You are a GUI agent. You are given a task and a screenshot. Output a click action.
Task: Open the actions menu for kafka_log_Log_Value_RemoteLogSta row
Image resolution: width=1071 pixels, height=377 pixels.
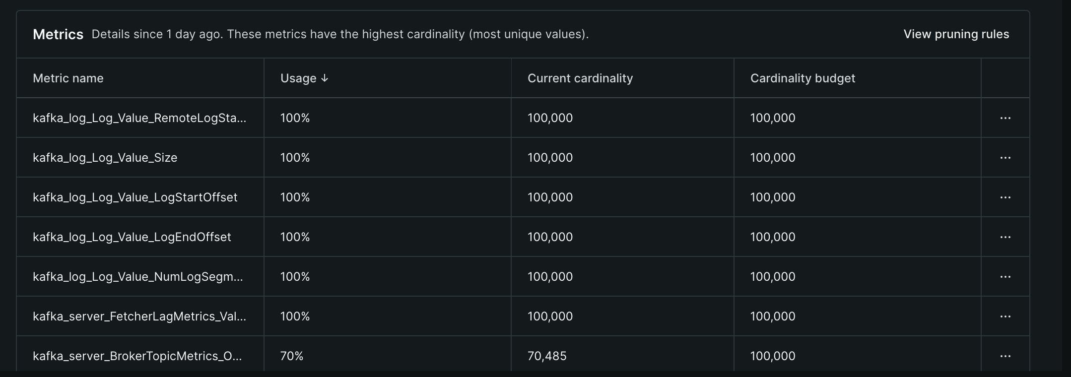(1006, 118)
